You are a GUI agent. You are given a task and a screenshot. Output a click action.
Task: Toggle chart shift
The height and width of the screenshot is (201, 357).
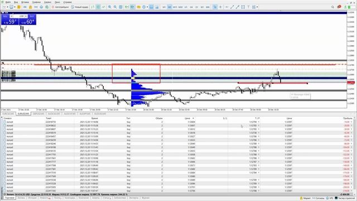tap(132, 7)
